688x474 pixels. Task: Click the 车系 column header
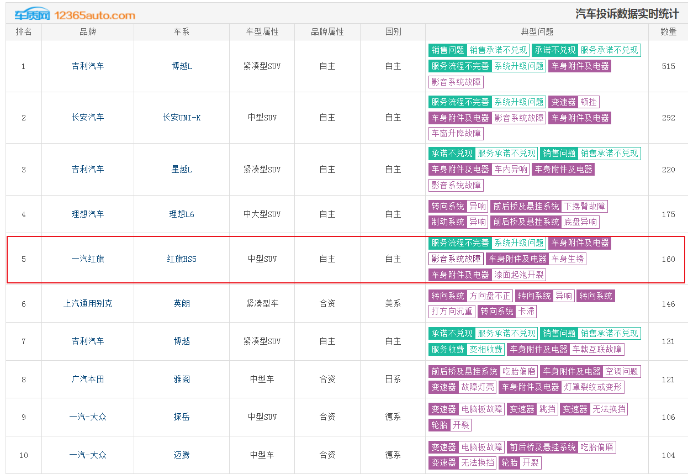pos(182,32)
